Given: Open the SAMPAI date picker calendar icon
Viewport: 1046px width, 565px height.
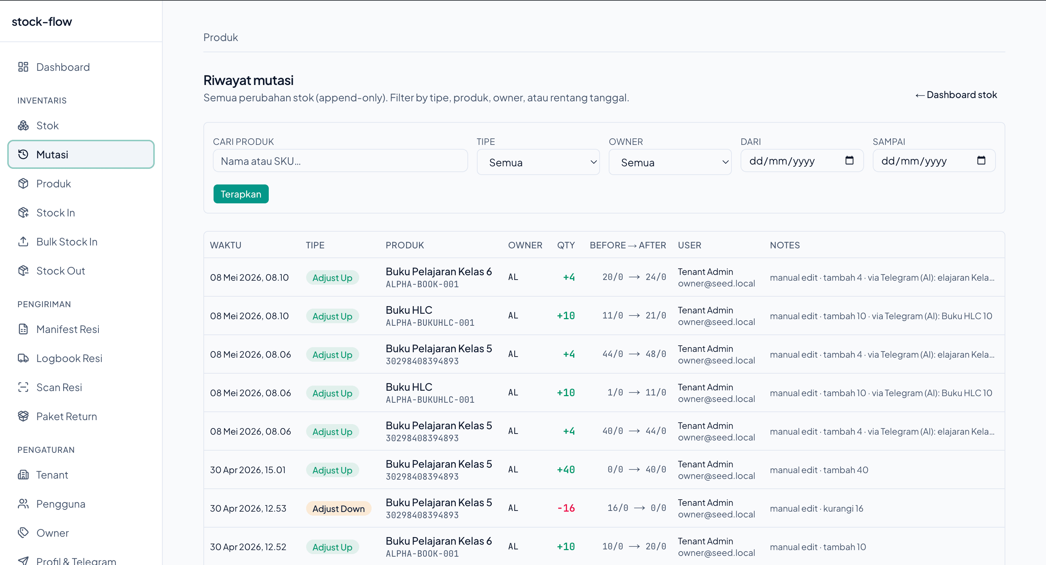Looking at the screenshot, I should click(x=981, y=160).
